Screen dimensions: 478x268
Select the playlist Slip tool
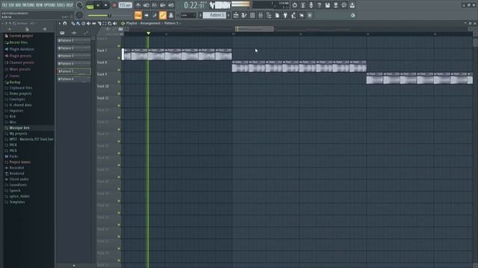(94, 23)
